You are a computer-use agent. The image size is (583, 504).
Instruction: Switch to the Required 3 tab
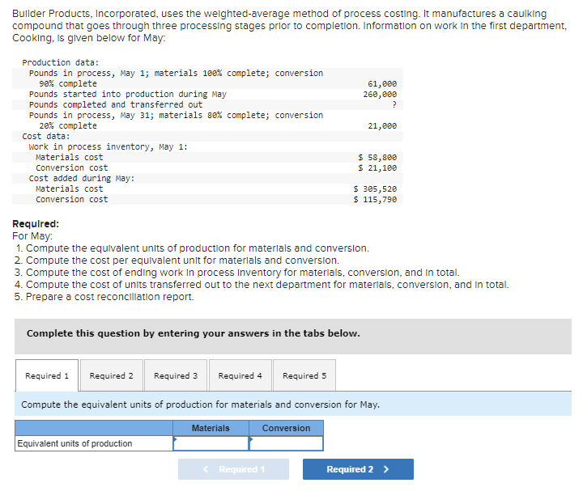tap(176, 375)
